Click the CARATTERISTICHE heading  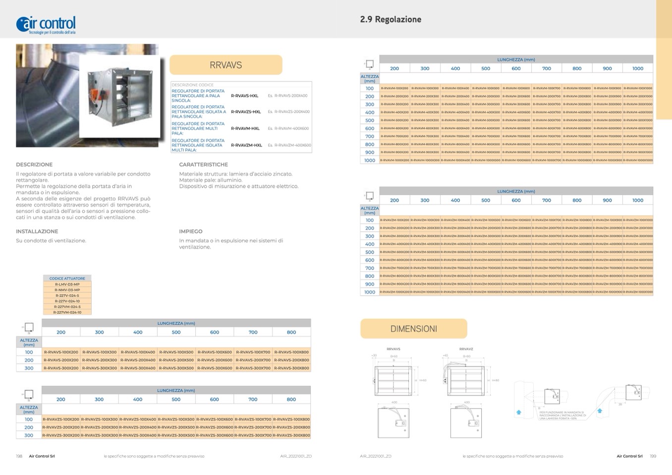(x=203, y=164)
